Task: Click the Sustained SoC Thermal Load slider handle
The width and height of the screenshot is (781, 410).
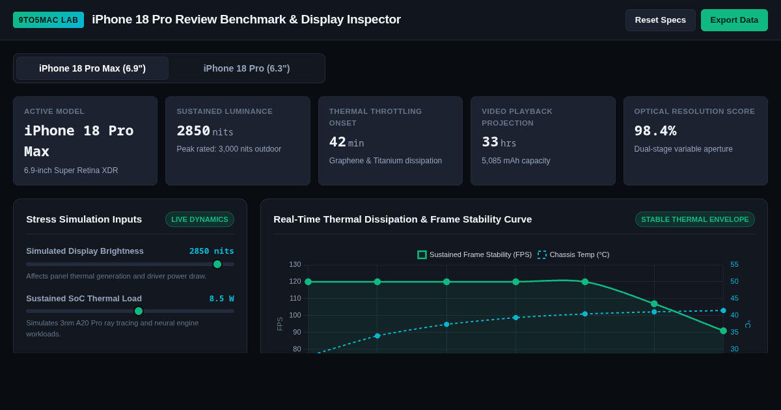Action: coord(139,311)
